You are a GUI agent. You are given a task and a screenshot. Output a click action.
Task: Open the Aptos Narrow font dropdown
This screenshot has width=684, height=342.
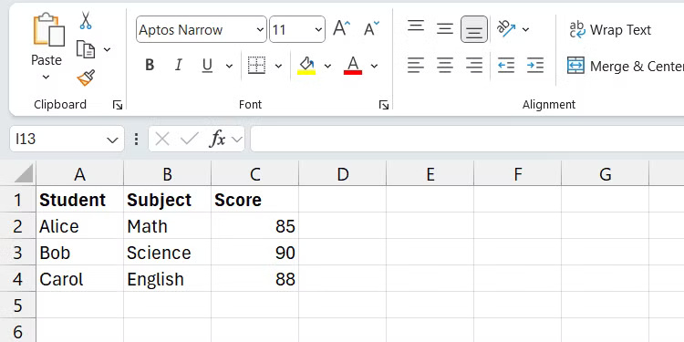pyautogui.click(x=260, y=30)
